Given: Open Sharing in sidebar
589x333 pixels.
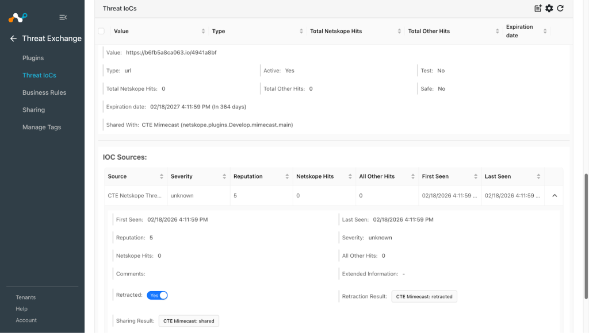Looking at the screenshot, I should pyautogui.click(x=33, y=110).
